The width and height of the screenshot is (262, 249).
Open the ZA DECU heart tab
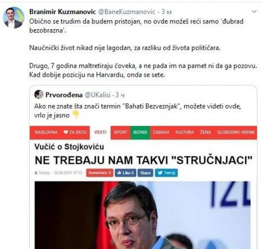(75, 132)
